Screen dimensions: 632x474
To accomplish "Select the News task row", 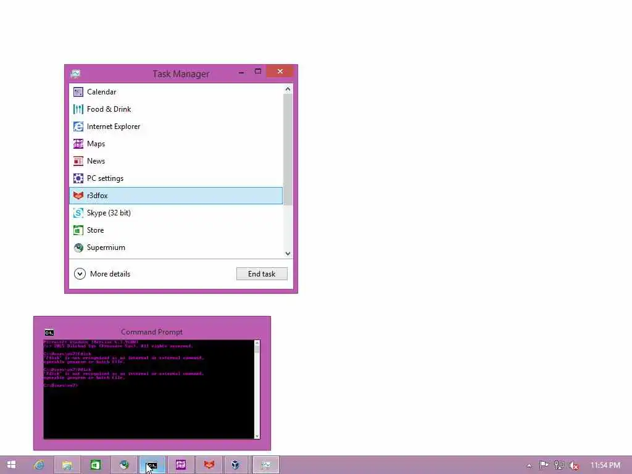I will 176,161.
